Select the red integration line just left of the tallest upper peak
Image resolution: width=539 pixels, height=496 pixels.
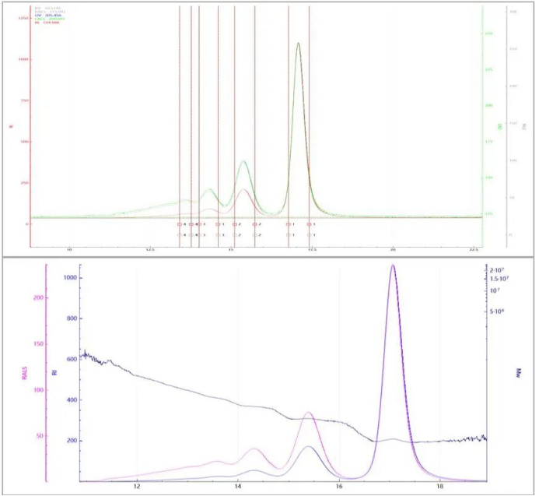[289, 117]
